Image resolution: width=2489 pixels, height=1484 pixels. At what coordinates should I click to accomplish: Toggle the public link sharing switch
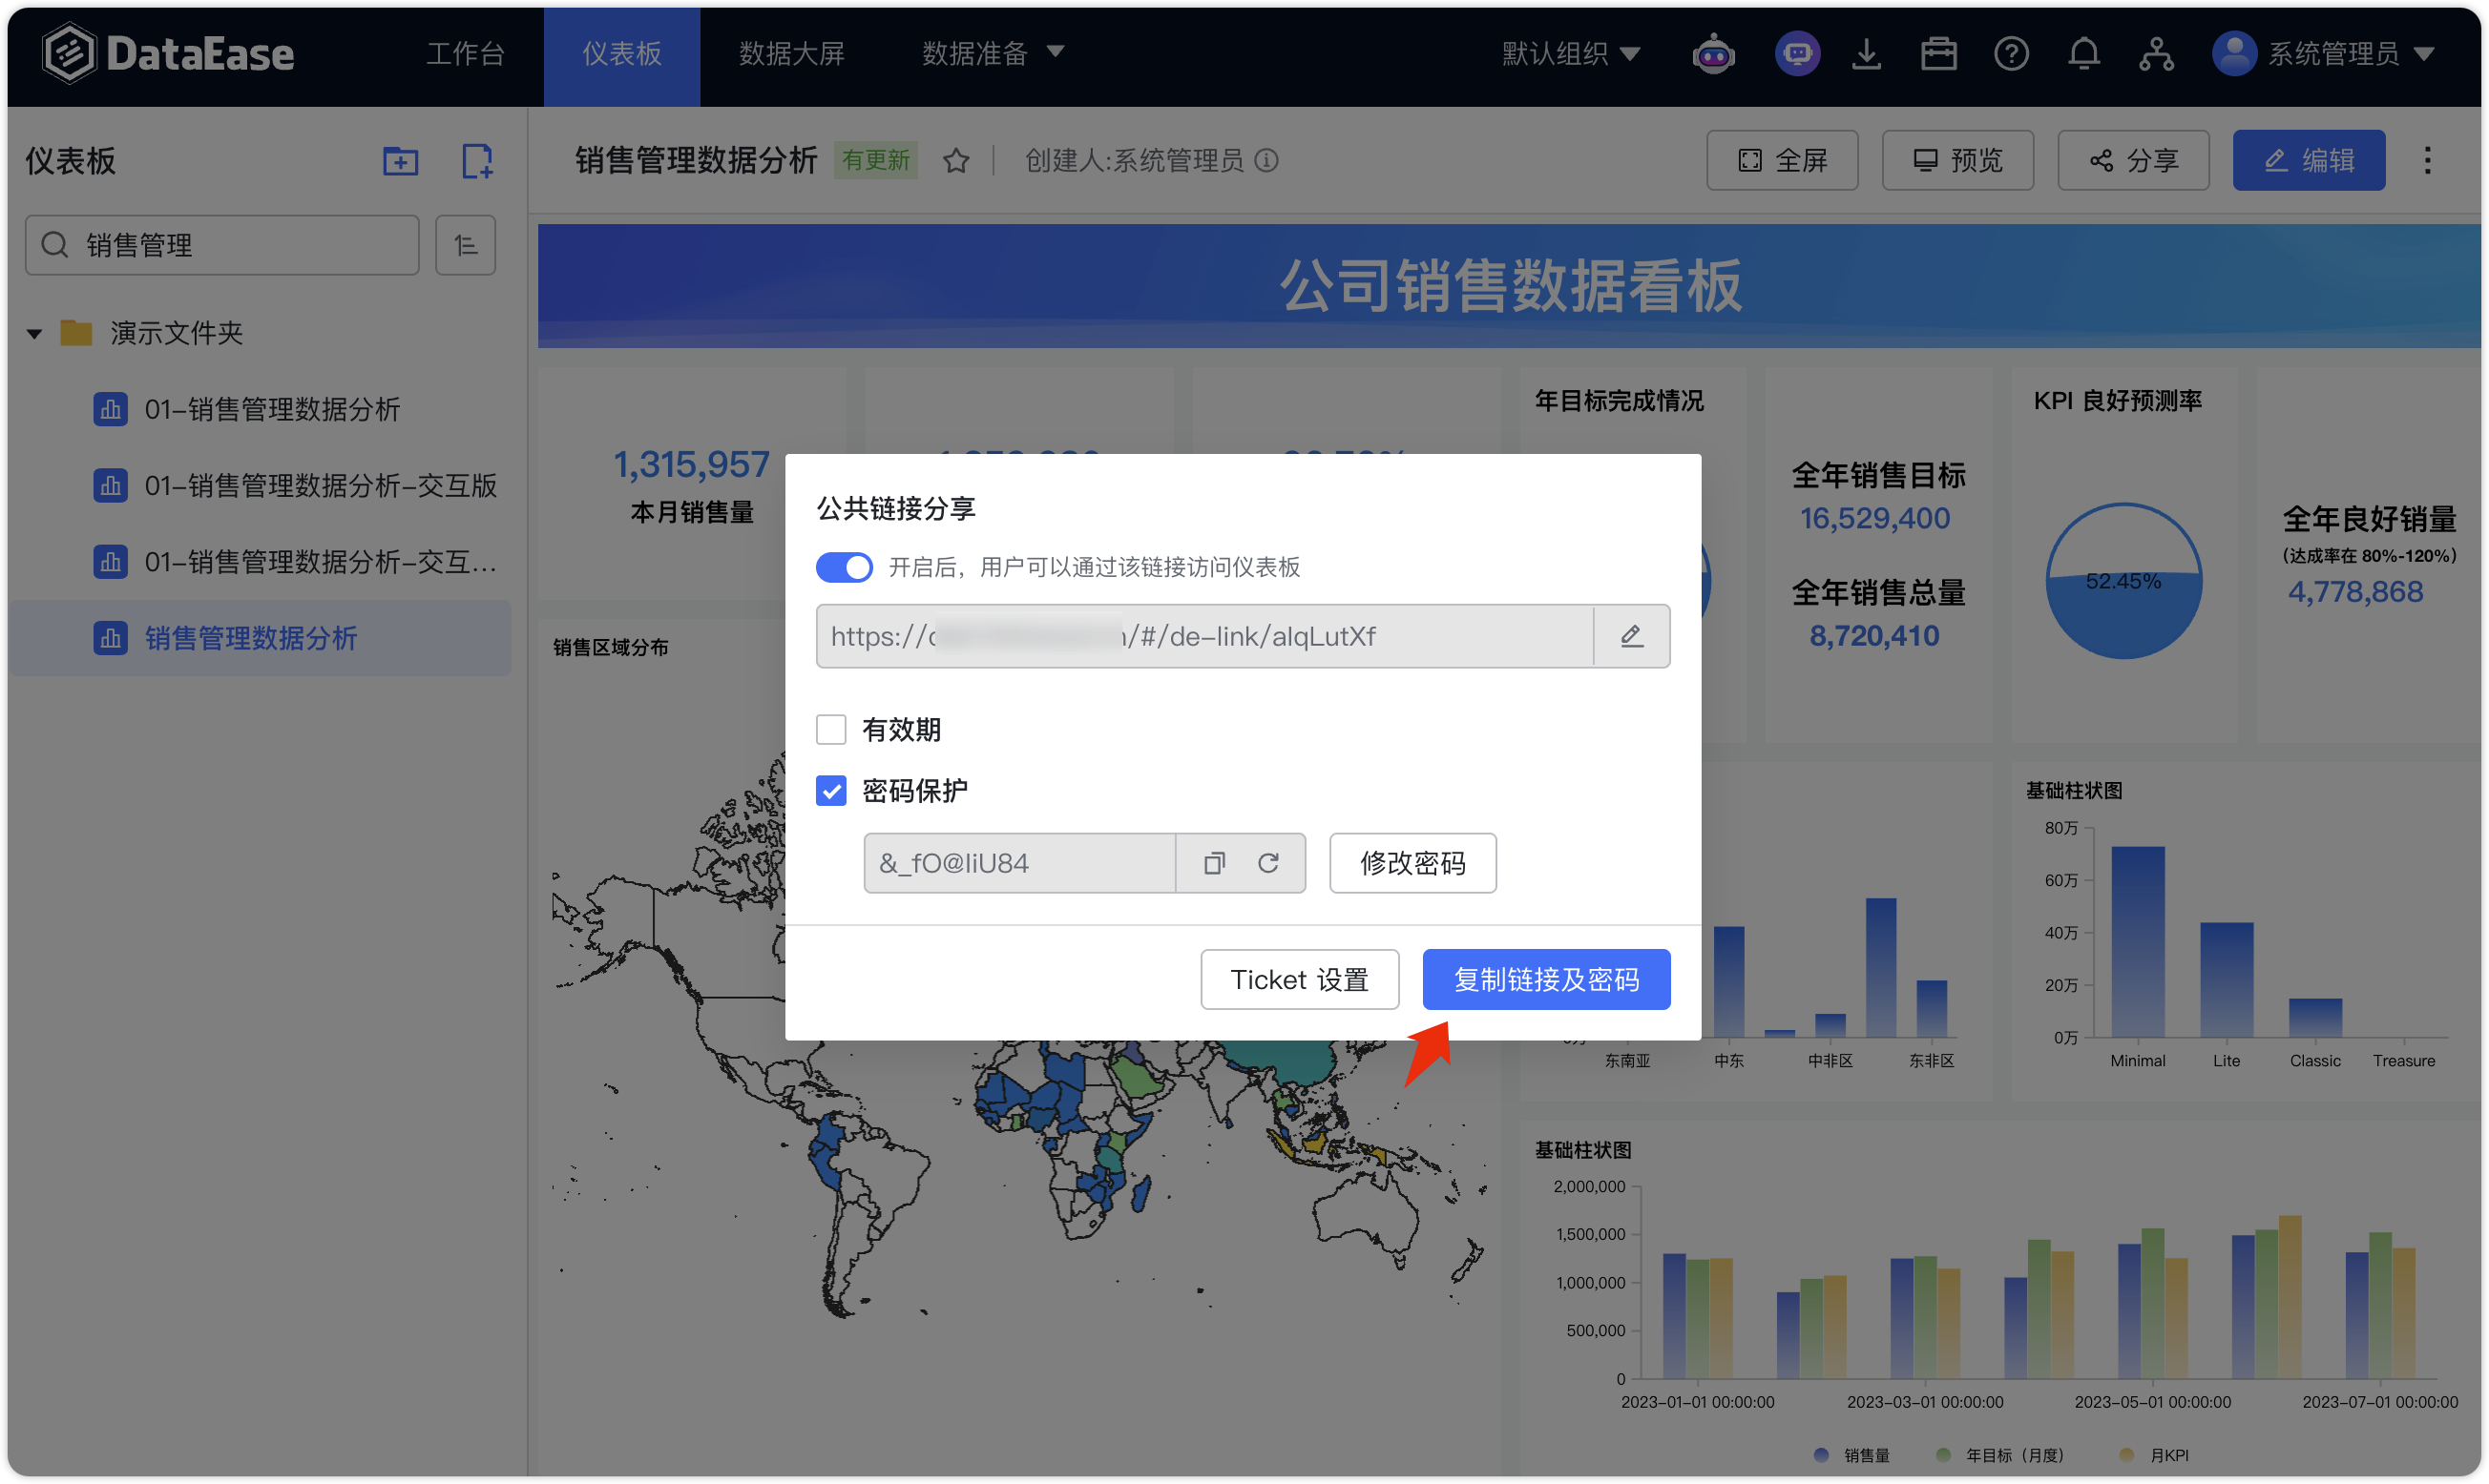click(844, 568)
